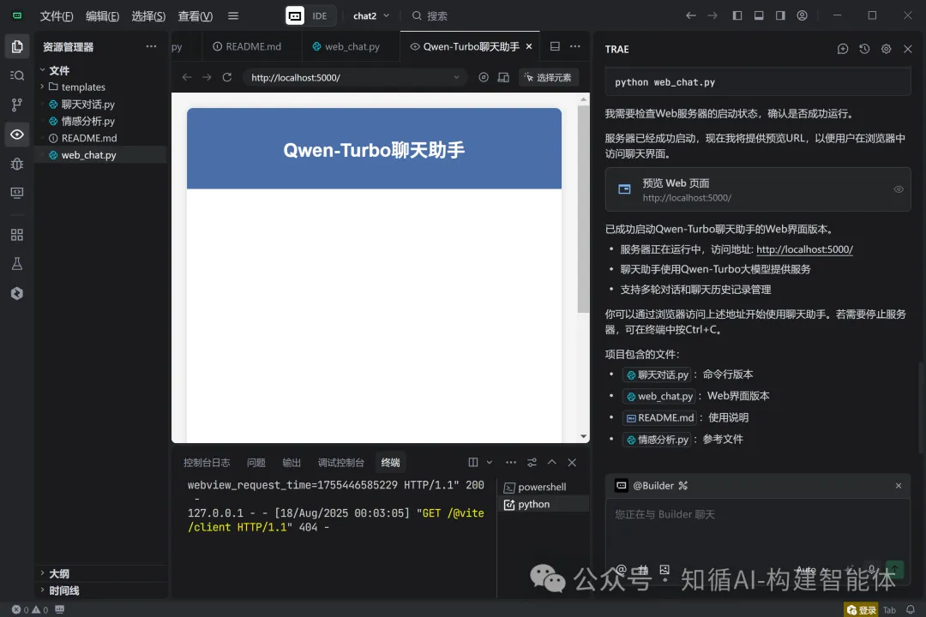Toggle the bottom panel layout icon
The image size is (926, 617).
pyautogui.click(x=759, y=15)
